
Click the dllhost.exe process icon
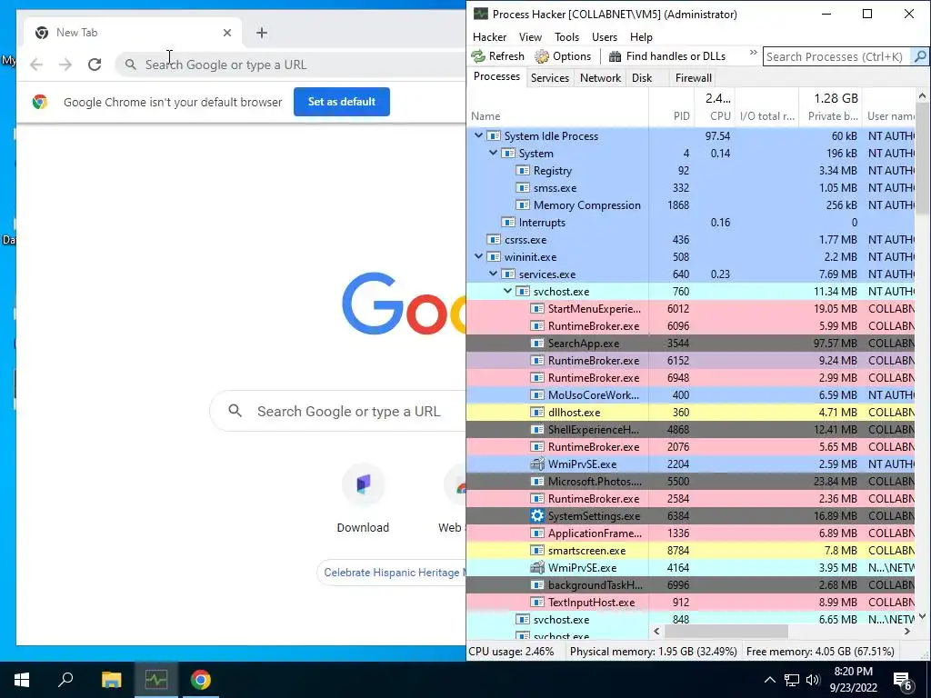(x=536, y=412)
